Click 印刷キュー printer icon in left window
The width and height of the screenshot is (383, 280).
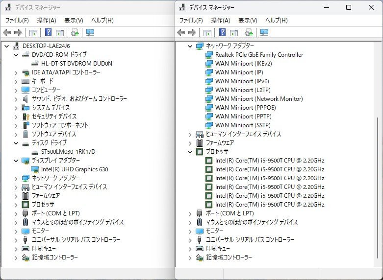[x=26, y=249]
